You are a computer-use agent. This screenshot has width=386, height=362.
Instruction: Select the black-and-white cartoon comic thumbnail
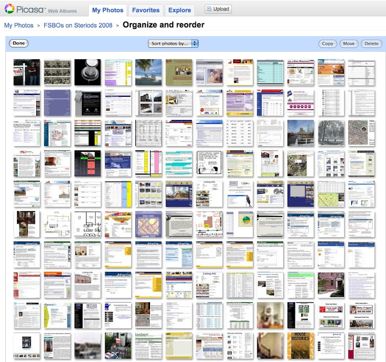click(209, 163)
